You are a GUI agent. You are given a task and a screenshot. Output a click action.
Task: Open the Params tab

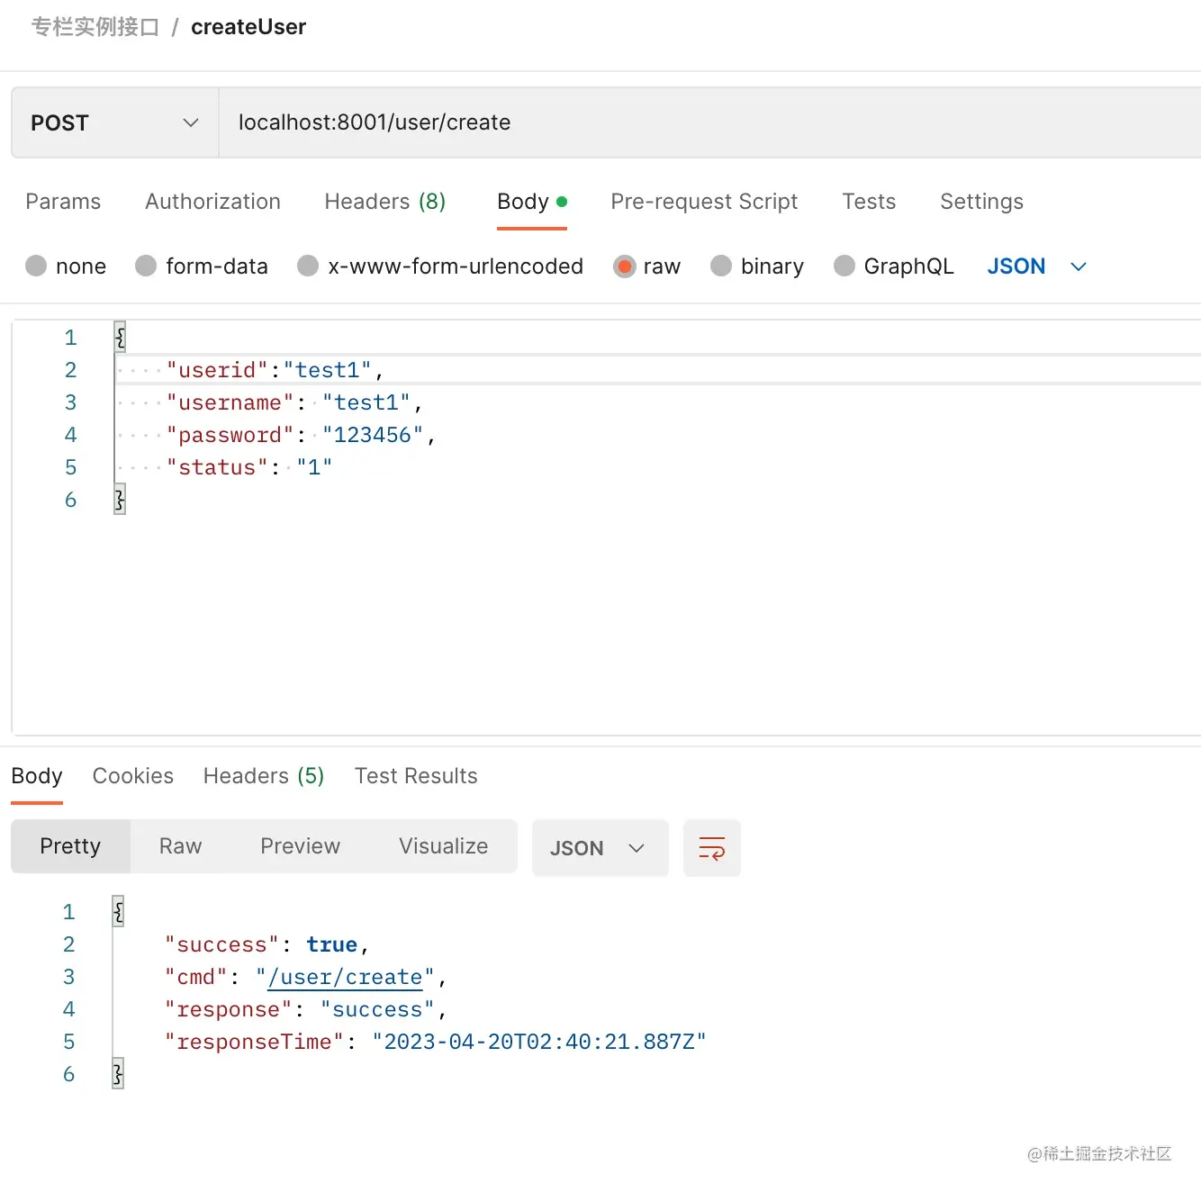point(63,202)
